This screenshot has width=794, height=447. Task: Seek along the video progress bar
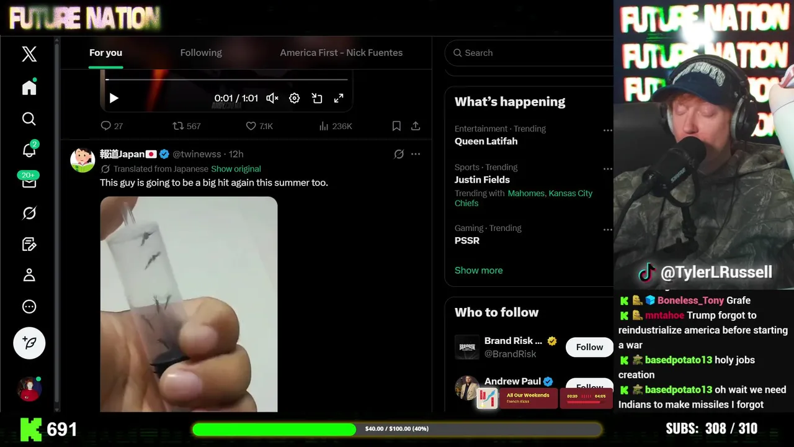(226, 79)
